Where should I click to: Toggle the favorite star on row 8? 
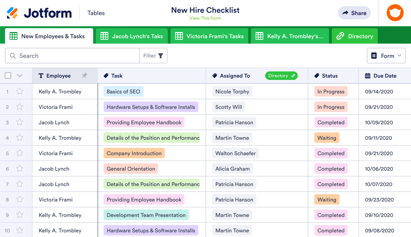(x=20, y=200)
